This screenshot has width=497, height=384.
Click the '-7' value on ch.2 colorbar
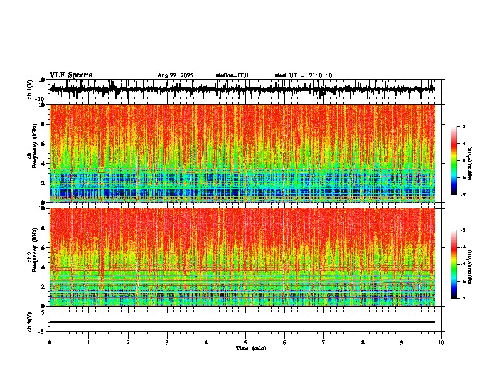462,298
